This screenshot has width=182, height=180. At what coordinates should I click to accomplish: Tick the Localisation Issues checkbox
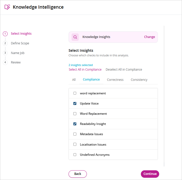(75, 144)
